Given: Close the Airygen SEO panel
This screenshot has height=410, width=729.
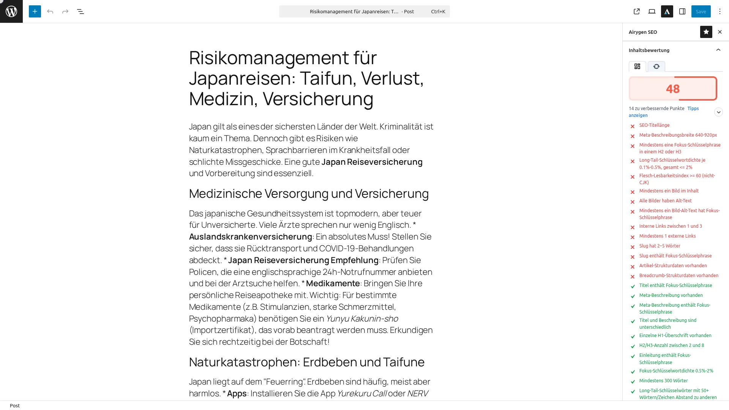Looking at the screenshot, I should point(720,32).
